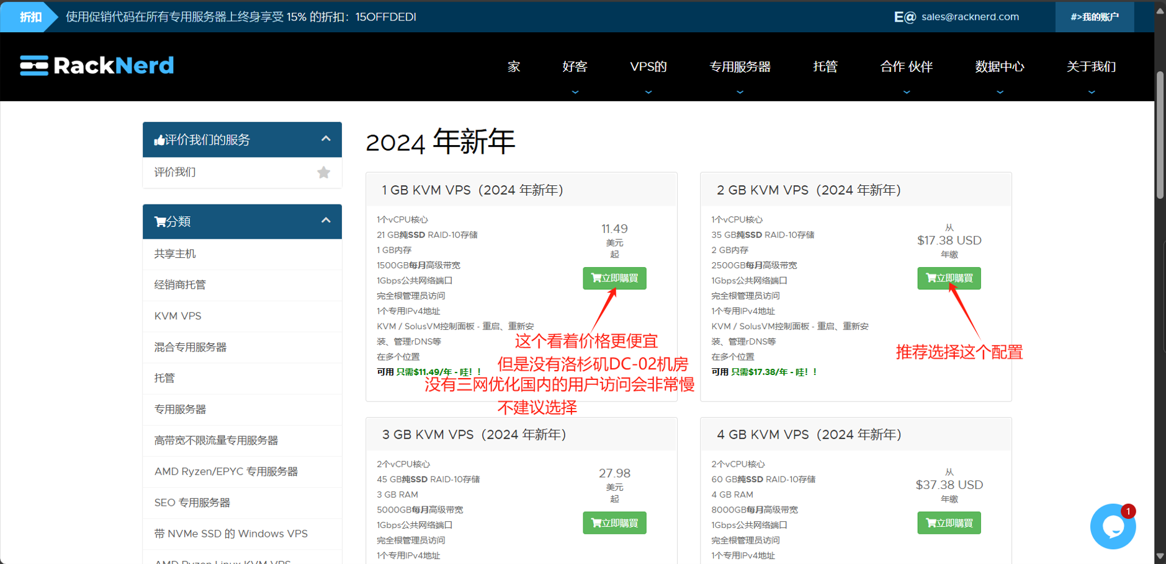Open 共享主机 category in sidebar
Screen dimensions: 1166x564
pos(175,254)
